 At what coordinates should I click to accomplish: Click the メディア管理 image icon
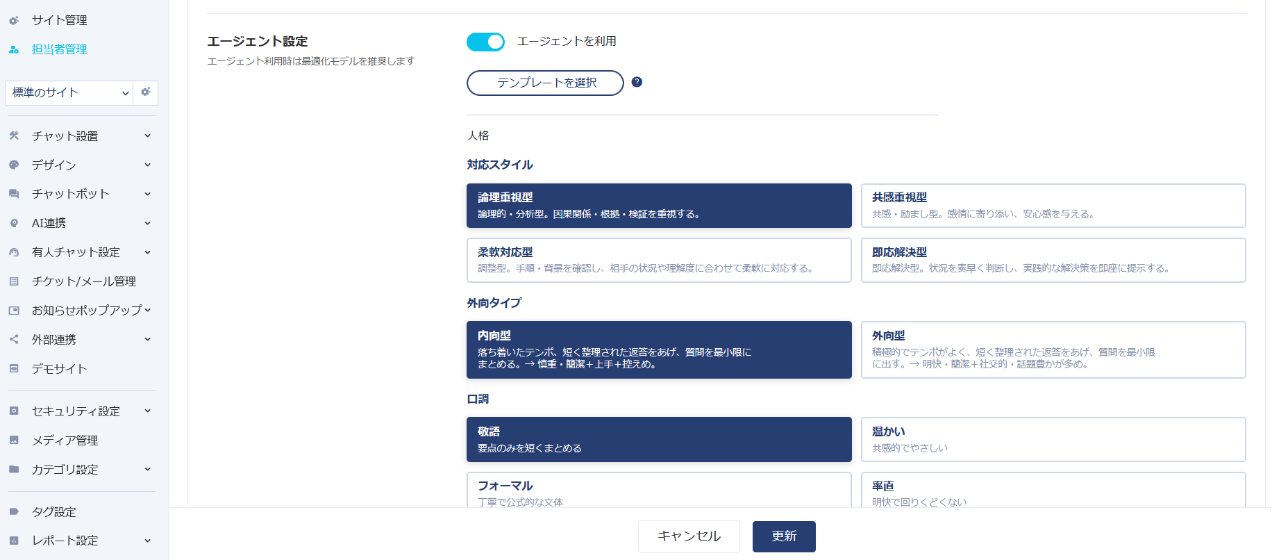pyautogui.click(x=14, y=440)
